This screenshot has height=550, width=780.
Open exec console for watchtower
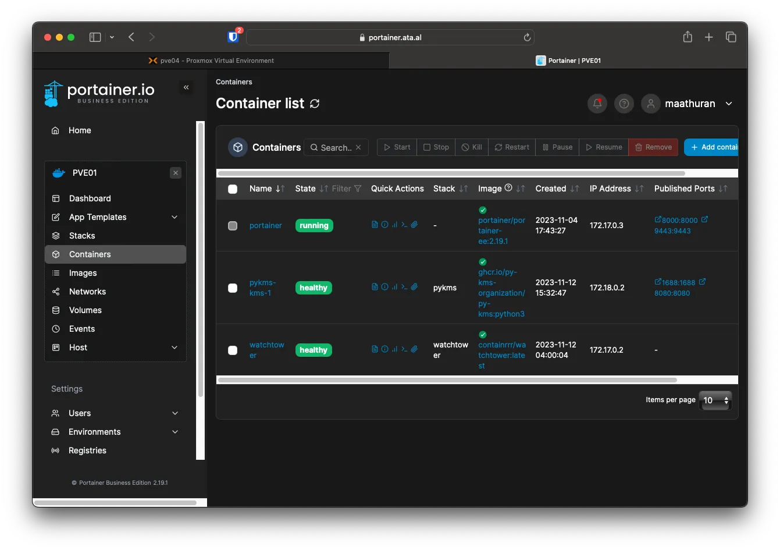[404, 349]
